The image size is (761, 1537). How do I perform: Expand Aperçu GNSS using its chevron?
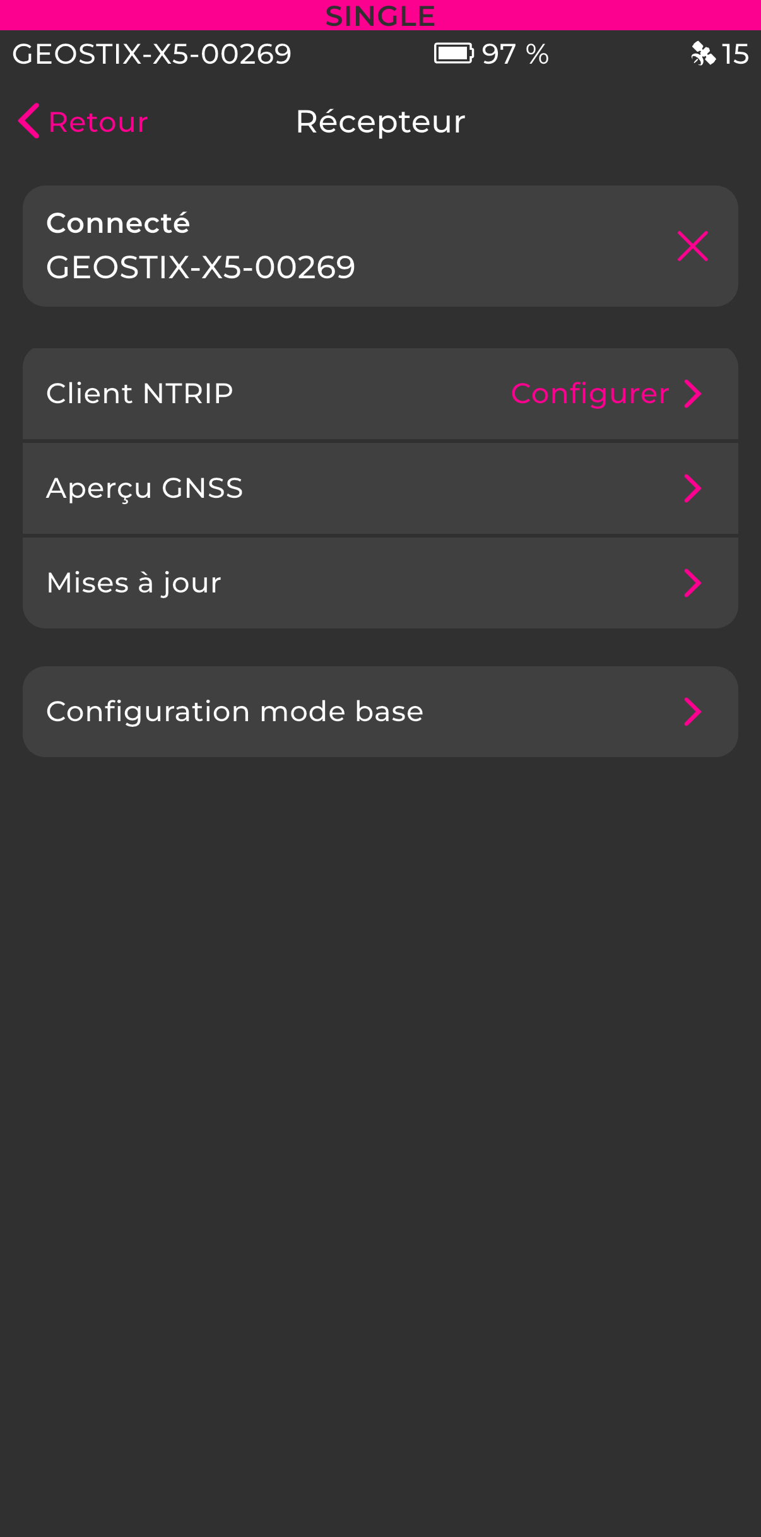(693, 488)
